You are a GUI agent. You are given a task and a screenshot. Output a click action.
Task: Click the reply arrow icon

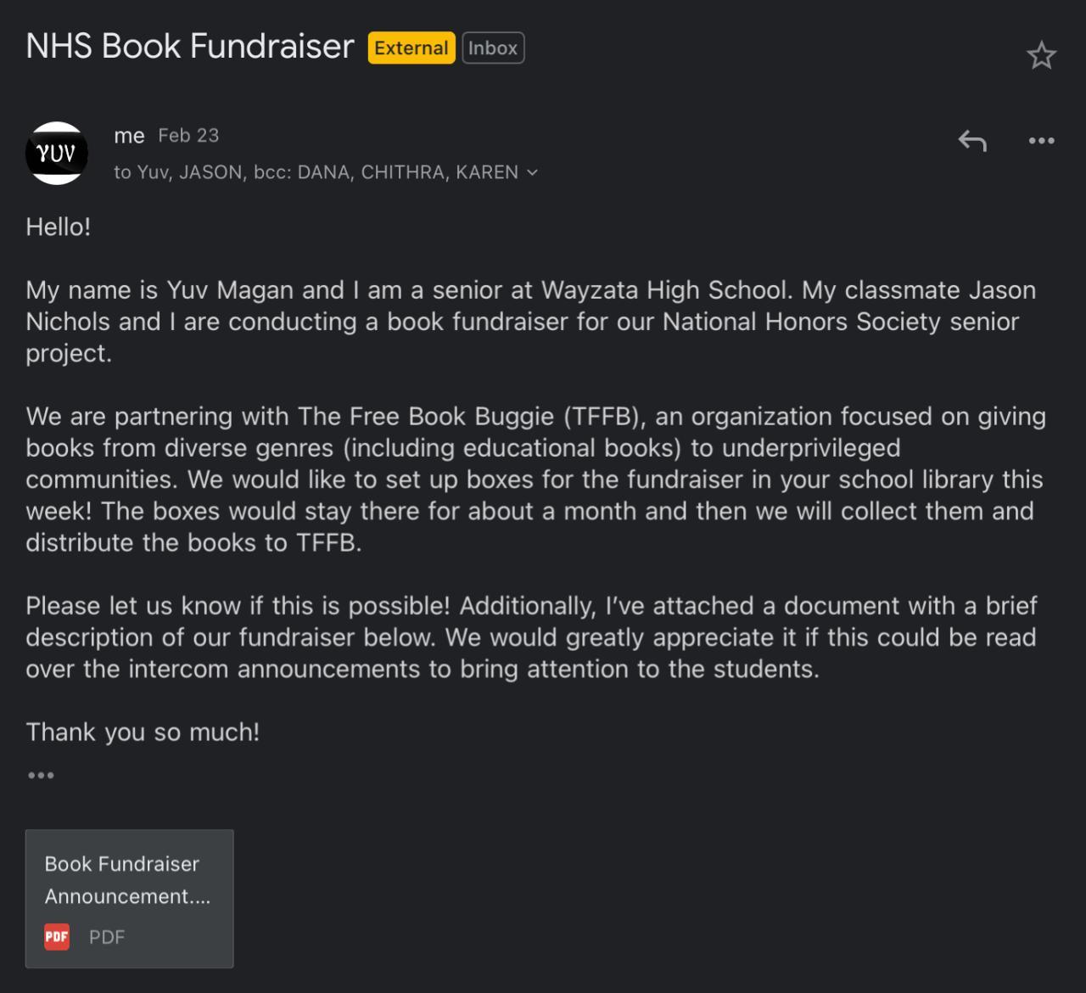click(972, 141)
